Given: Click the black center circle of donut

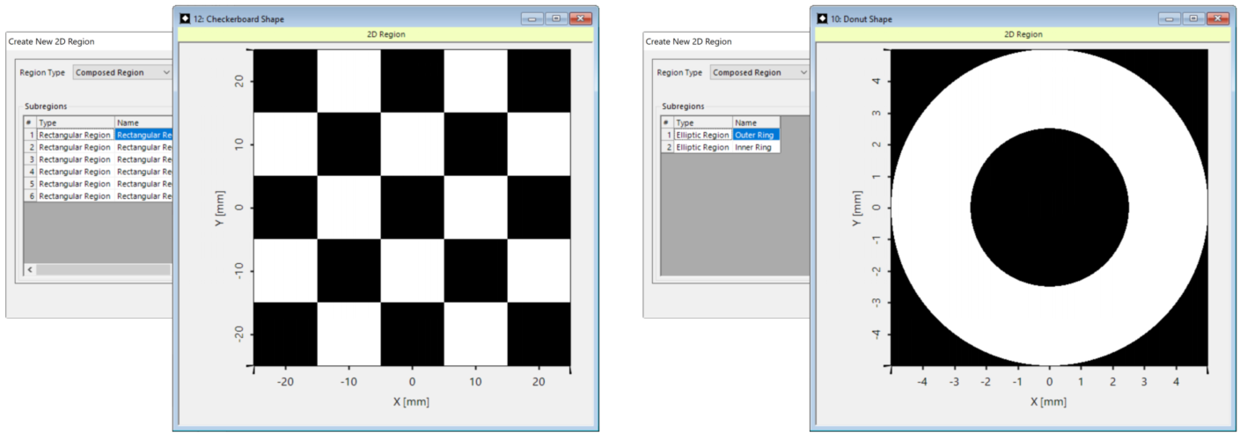Looking at the screenshot, I should tap(1049, 208).
